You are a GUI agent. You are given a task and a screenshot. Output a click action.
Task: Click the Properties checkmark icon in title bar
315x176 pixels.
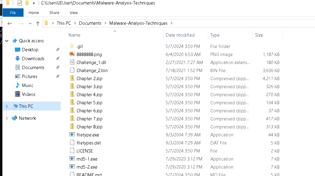(20, 3)
